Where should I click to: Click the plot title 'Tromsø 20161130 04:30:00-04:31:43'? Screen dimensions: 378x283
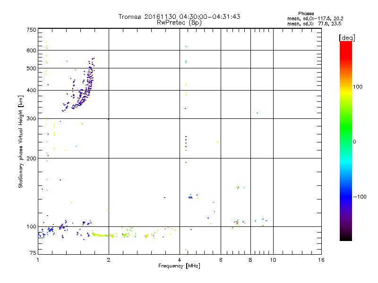(x=179, y=17)
